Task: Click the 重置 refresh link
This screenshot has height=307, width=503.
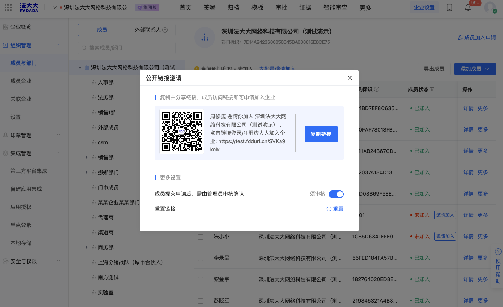Action: pyautogui.click(x=335, y=209)
